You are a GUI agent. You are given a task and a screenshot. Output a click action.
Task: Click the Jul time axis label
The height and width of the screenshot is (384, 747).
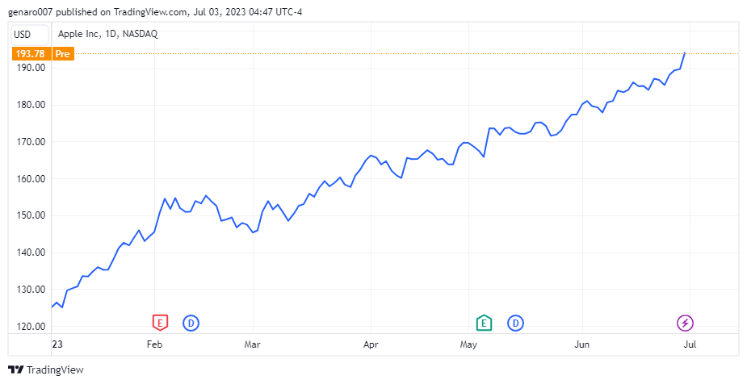[x=690, y=344]
